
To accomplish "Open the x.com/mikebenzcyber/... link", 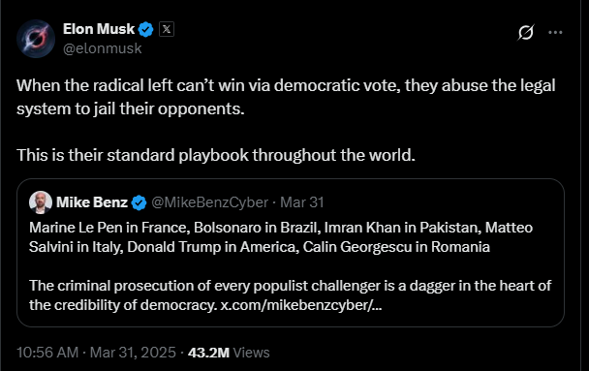I will tap(301, 305).
